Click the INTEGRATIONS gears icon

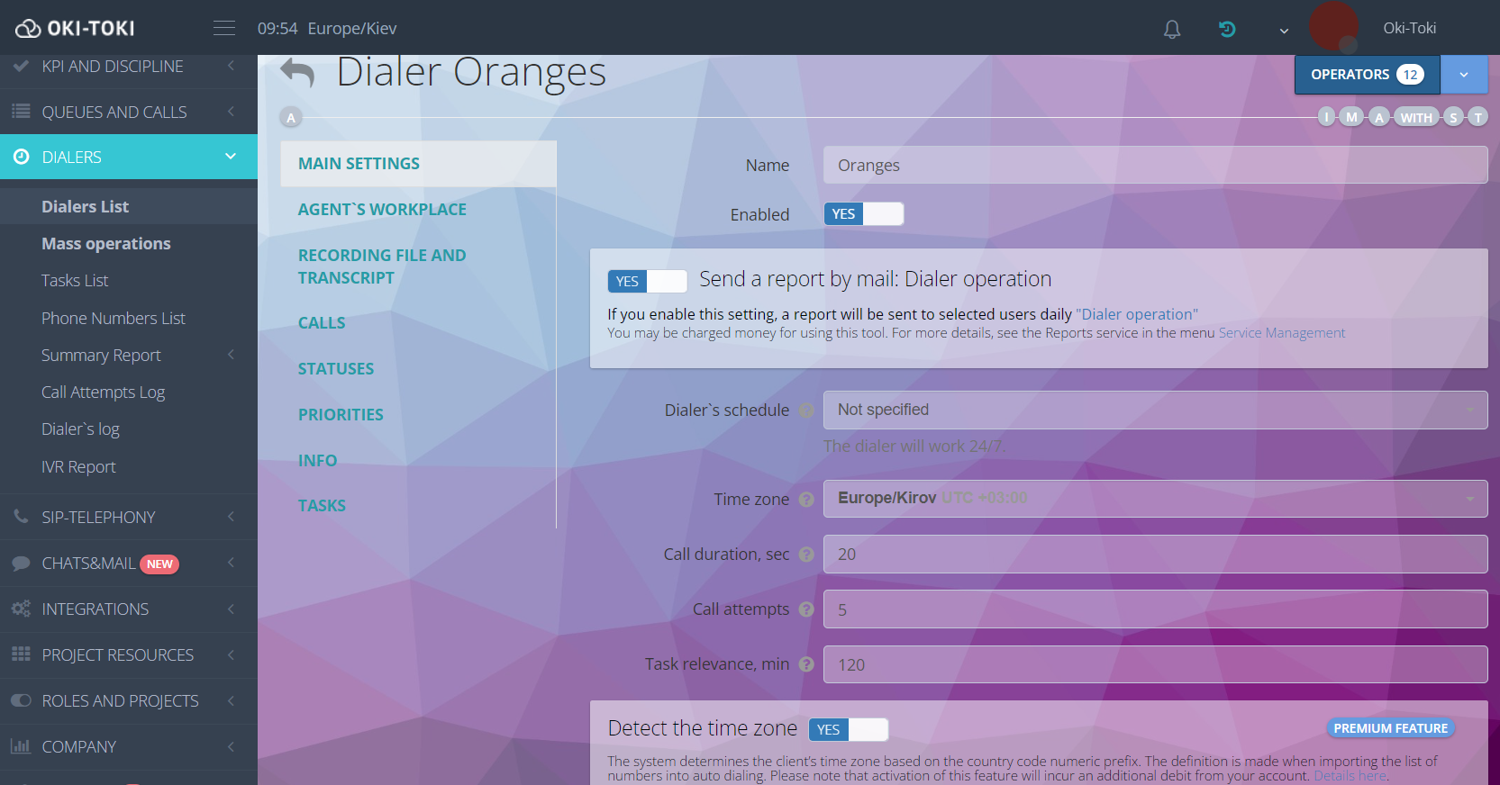(x=21, y=609)
